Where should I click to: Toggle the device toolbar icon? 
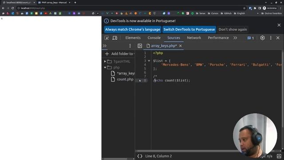(114, 38)
